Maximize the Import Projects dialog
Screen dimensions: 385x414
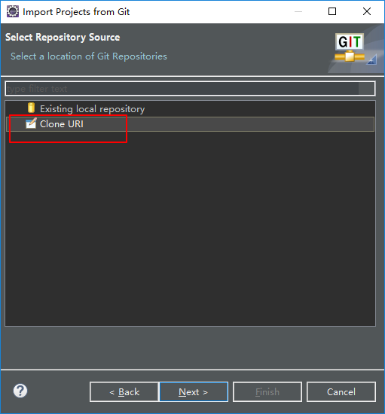point(332,11)
